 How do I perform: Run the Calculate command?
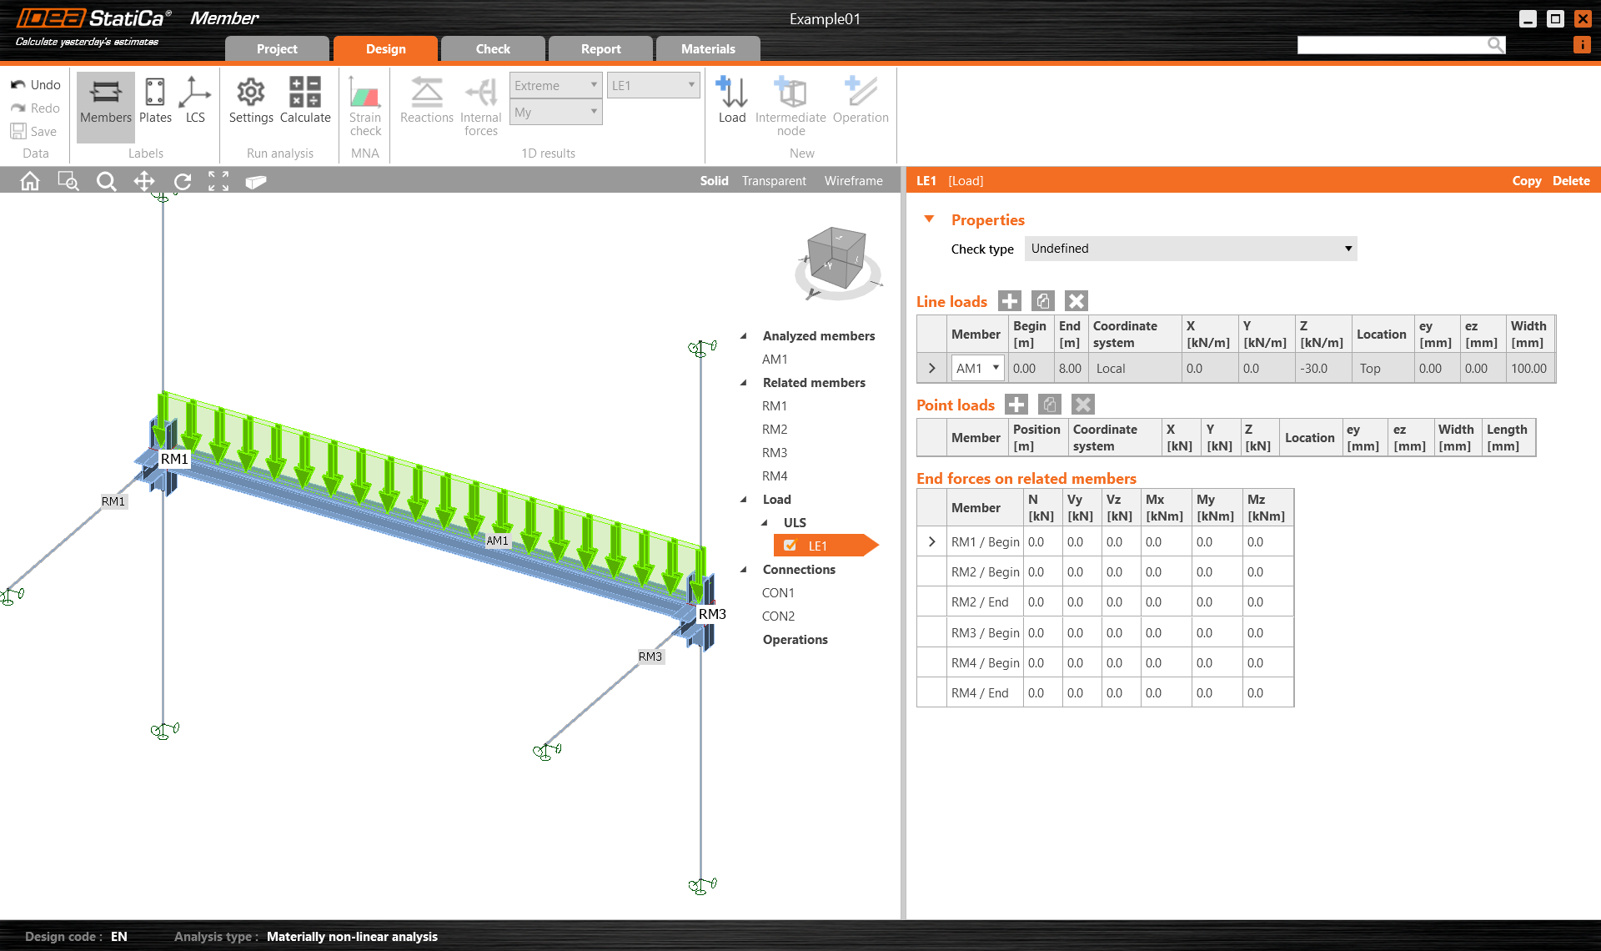[305, 104]
